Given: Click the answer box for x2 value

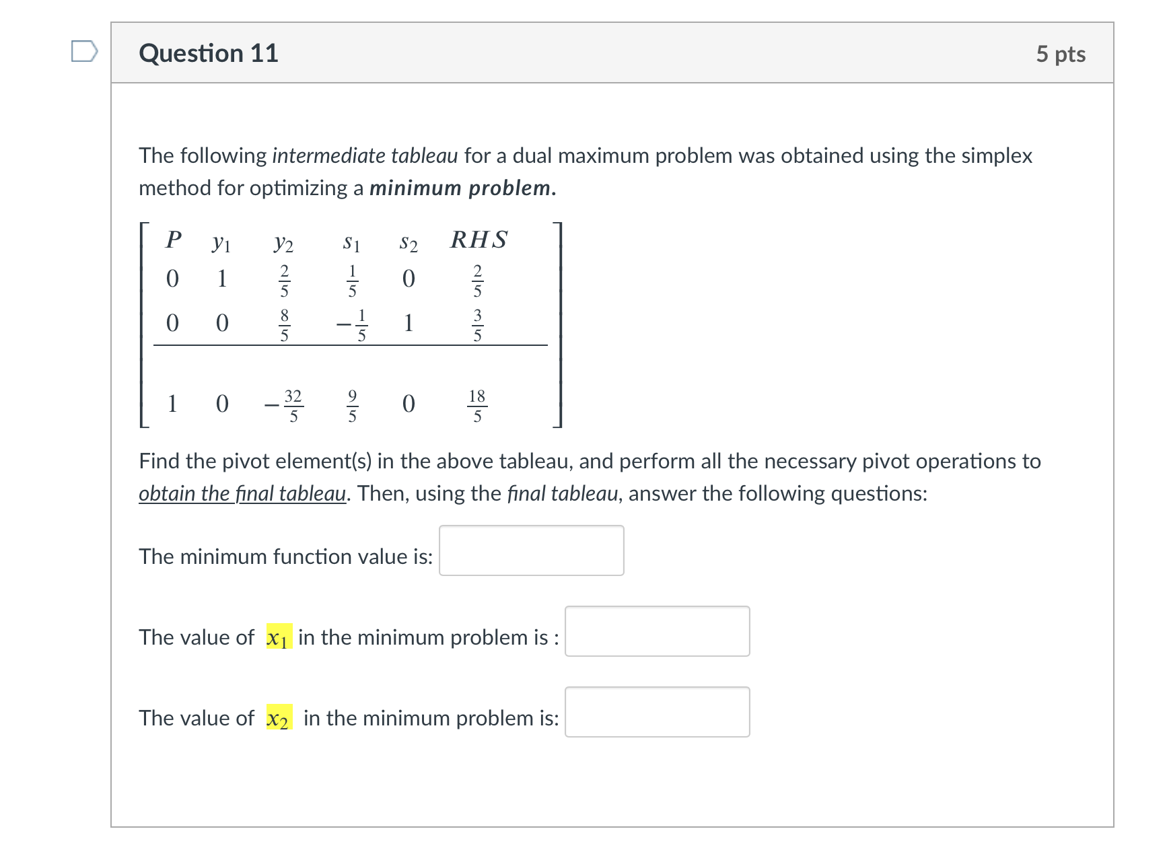Looking at the screenshot, I should pos(658,712).
